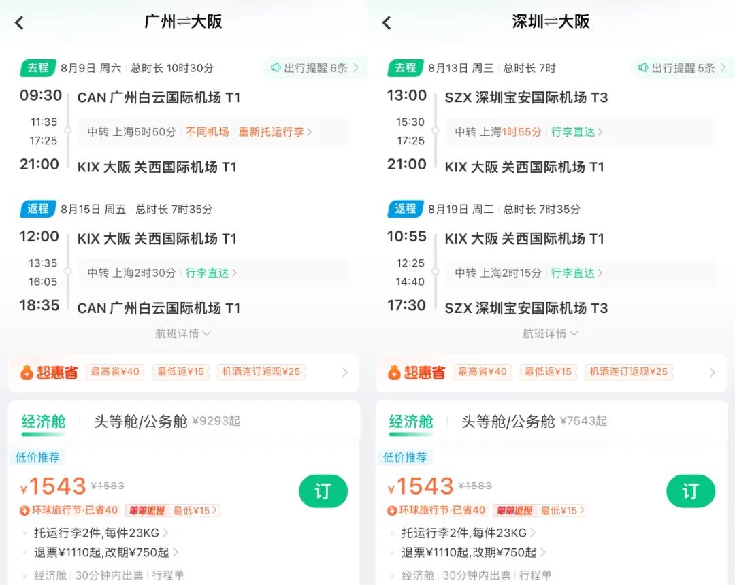Tap the back arrow on the 广州⇌大阪 page
Screen dimensions: 735x585
point(19,22)
